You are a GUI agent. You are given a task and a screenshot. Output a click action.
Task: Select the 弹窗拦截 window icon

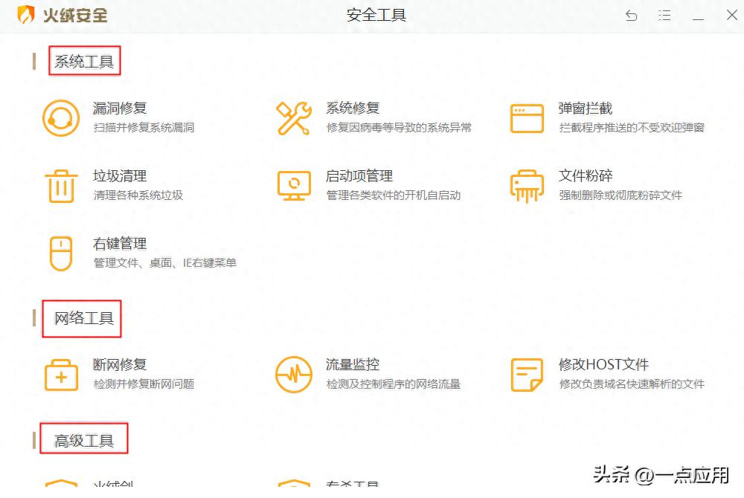(x=527, y=118)
